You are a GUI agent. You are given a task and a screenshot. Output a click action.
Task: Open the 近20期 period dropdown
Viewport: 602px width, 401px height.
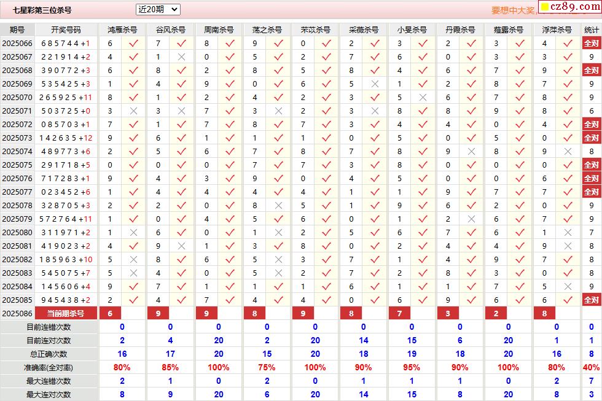(x=158, y=10)
